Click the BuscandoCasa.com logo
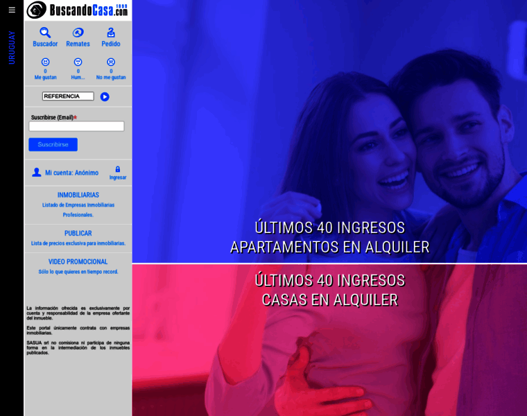The width and height of the screenshot is (527, 416). coord(77,10)
